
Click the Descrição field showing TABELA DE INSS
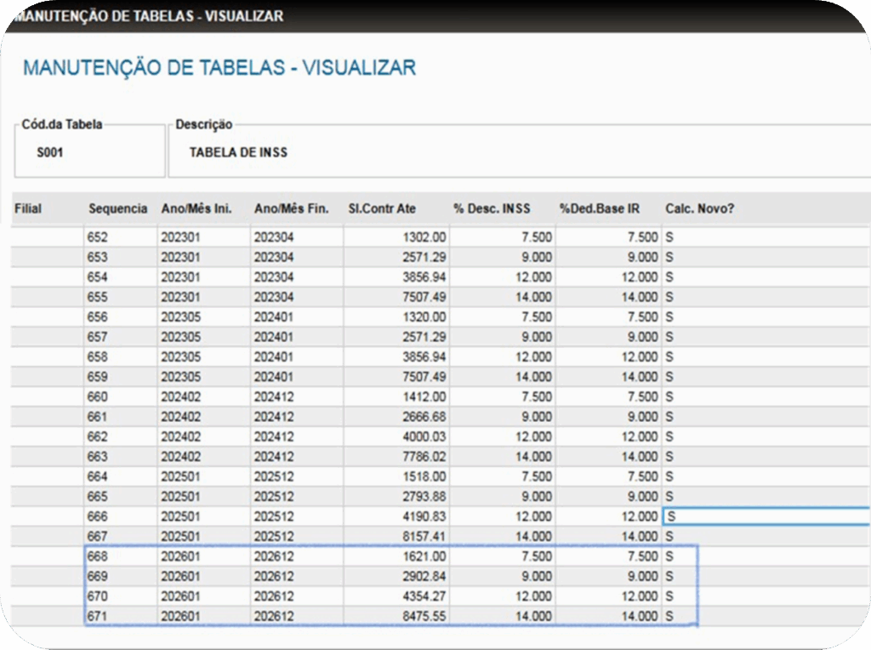(238, 154)
